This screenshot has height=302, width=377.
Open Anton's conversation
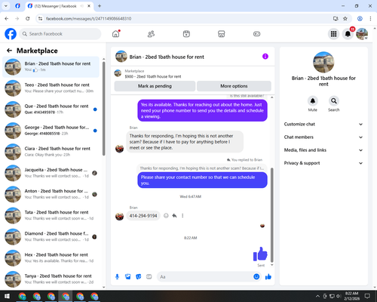coord(51,194)
